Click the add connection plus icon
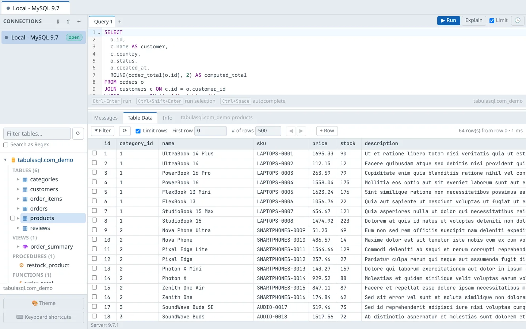526x329 pixels. point(79,22)
